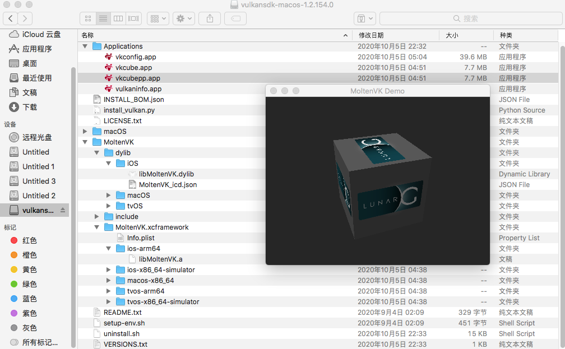Select the vkcubepp.app row
The width and height of the screenshot is (565, 349).
318,78
